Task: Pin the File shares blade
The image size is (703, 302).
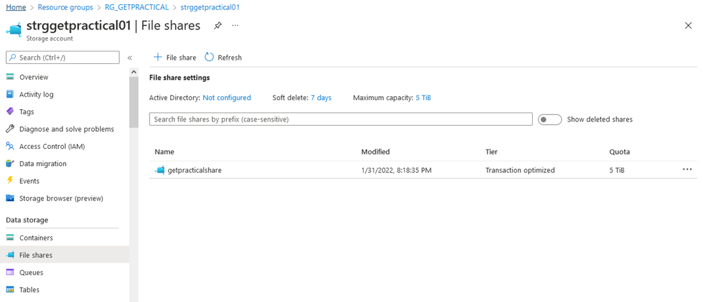Action: pyautogui.click(x=218, y=26)
